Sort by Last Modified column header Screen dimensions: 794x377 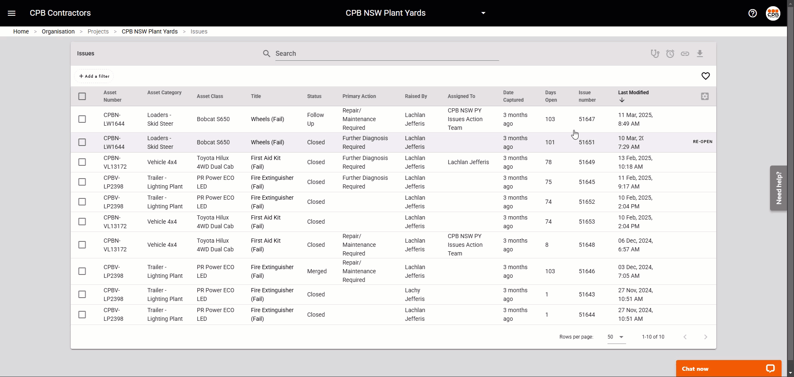click(634, 93)
